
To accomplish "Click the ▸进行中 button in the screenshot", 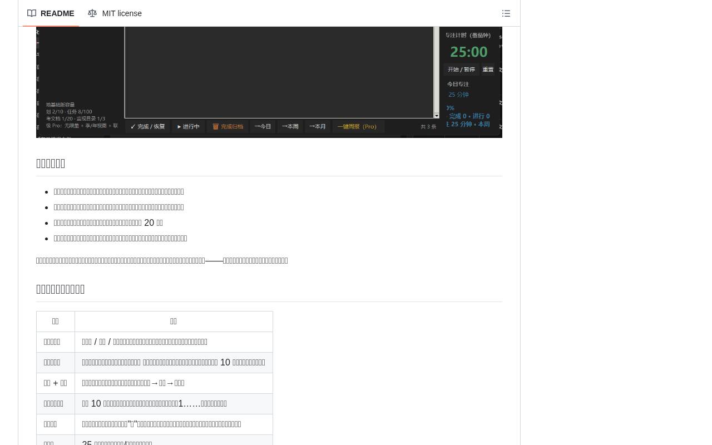I will point(189,126).
